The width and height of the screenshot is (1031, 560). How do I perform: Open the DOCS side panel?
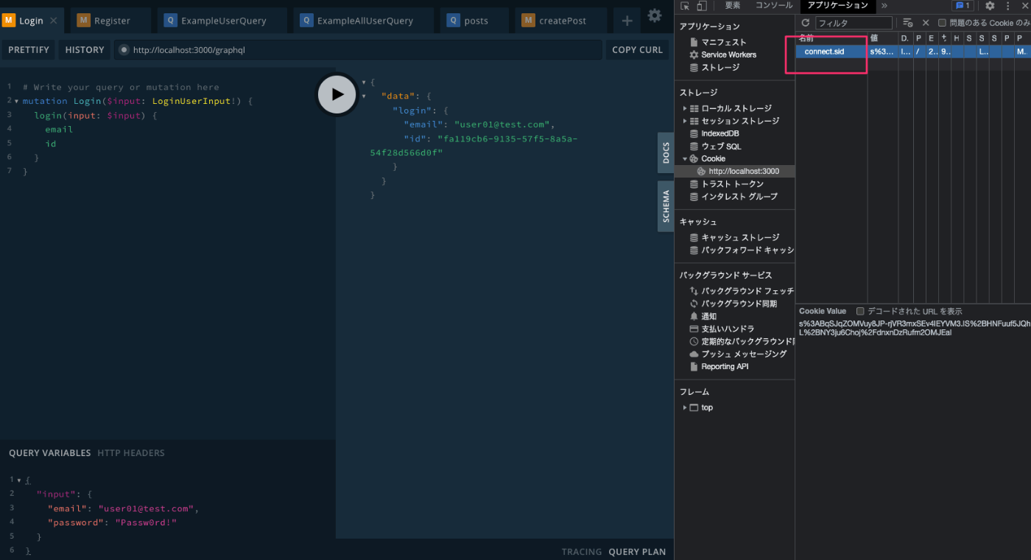pyautogui.click(x=666, y=153)
